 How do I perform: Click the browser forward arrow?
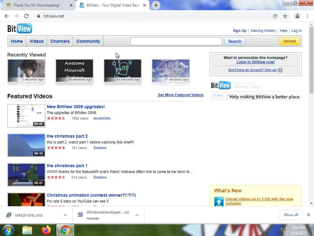[17, 16]
